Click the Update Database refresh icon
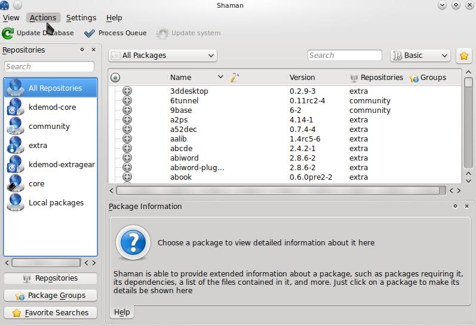Screen dimensions: 476x326 (8, 33)
